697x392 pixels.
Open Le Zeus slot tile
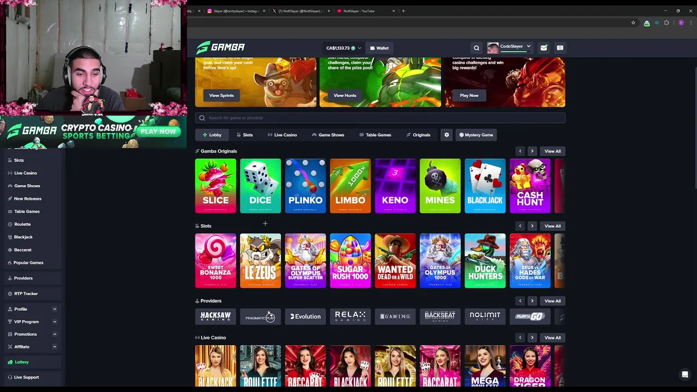(x=260, y=261)
